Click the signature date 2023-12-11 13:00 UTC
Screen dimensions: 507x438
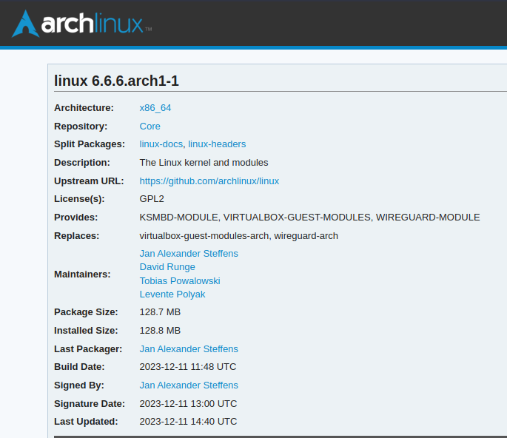click(x=188, y=403)
